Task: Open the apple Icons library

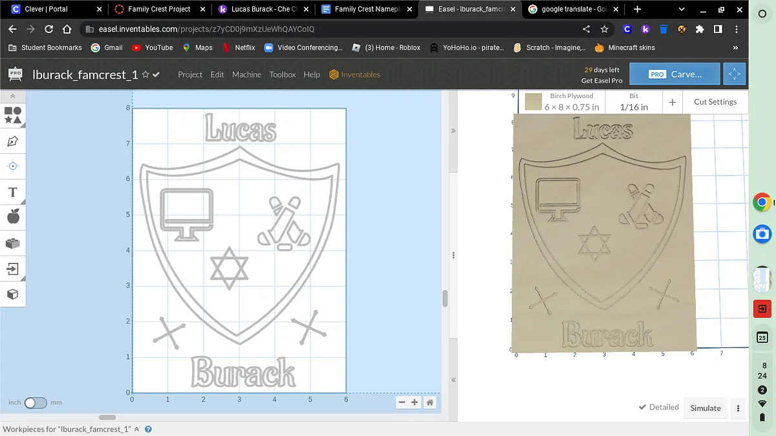Action: pos(13,217)
